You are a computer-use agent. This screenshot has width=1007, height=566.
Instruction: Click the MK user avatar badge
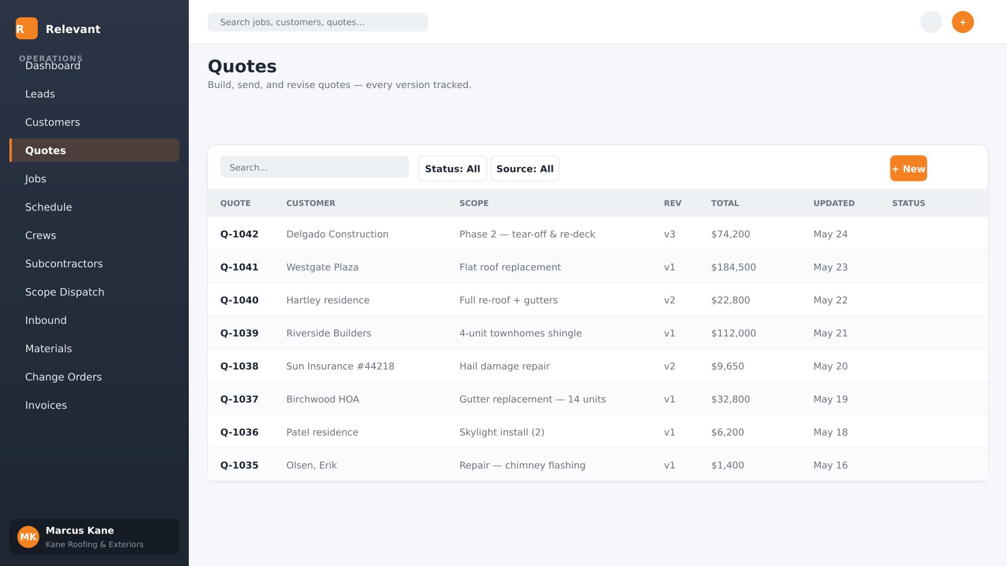click(28, 537)
